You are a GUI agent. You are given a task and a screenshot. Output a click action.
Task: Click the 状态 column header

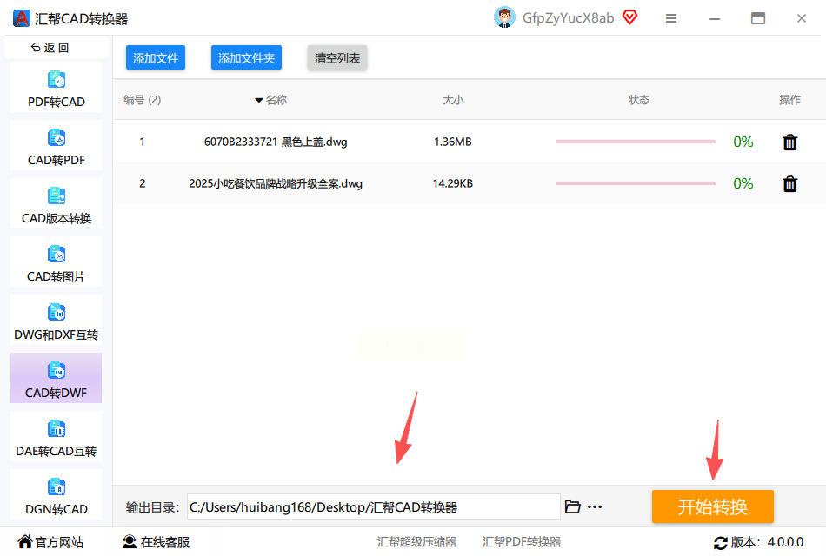(639, 100)
